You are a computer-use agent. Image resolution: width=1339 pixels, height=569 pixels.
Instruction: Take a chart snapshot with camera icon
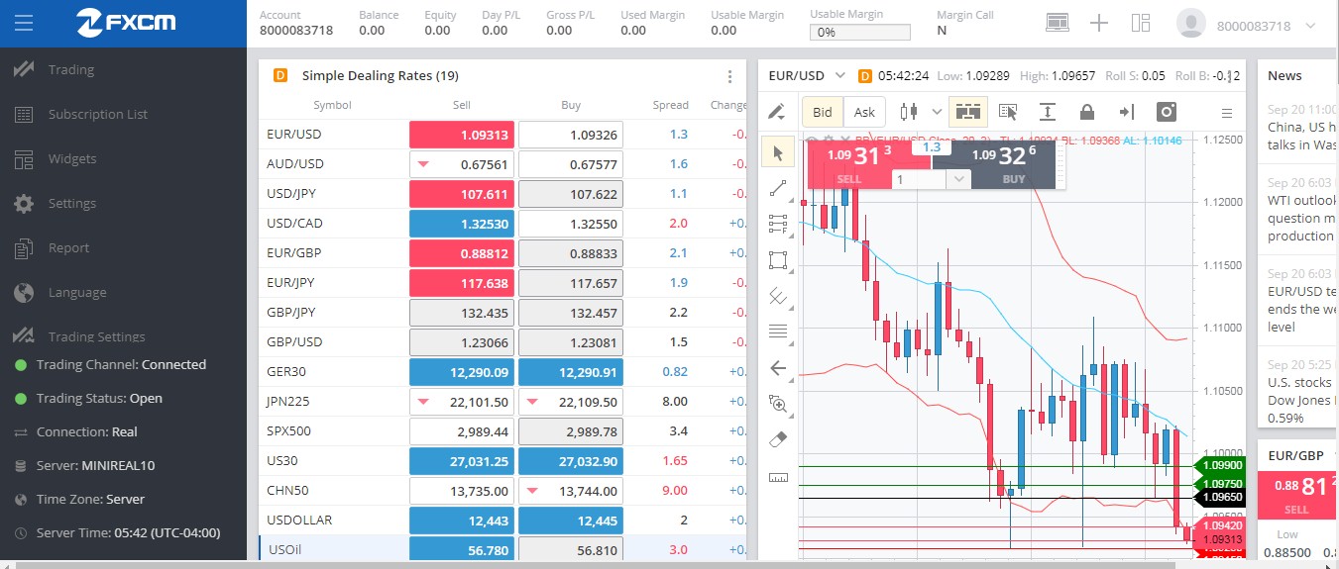pyautogui.click(x=1168, y=112)
